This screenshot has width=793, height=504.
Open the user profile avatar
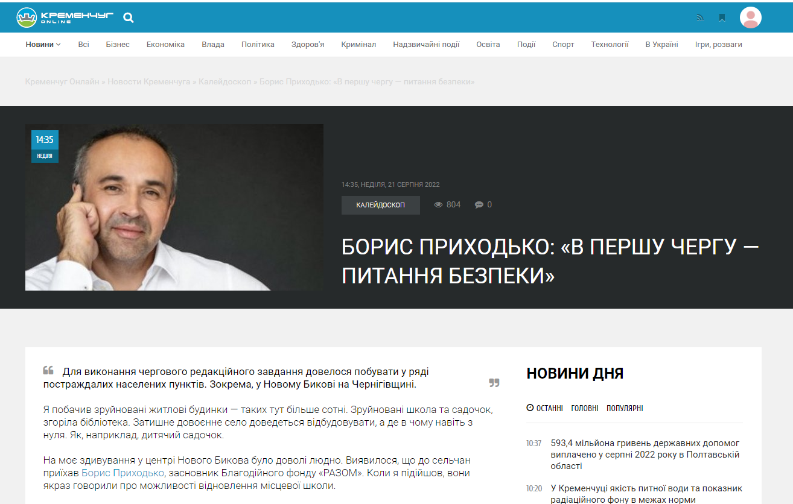click(751, 17)
